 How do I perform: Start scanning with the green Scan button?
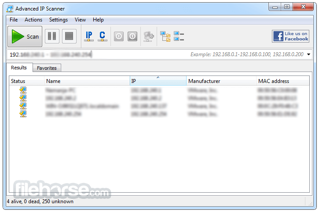(25, 36)
